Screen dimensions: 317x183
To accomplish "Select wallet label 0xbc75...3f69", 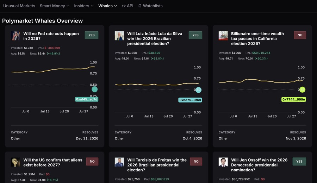I will [x=190, y=100].
